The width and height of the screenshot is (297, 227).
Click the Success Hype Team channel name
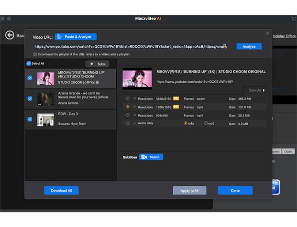point(72,124)
